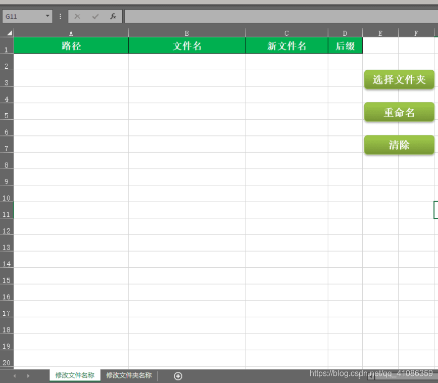The image size is (438, 383).
Task: Click the left sheet navigation arrow
Action: (x=14, y=375)
